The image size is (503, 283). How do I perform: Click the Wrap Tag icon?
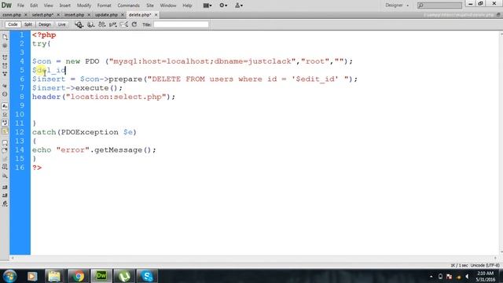point(5,159)
